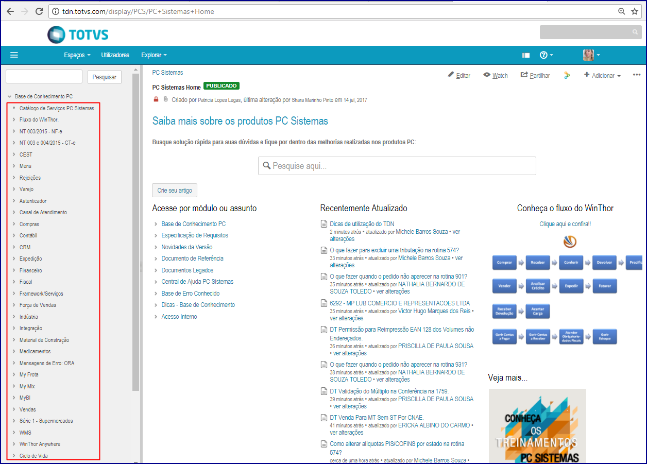Select the Contábil tree item
This screenshot has height=464, width=647.
28,235
